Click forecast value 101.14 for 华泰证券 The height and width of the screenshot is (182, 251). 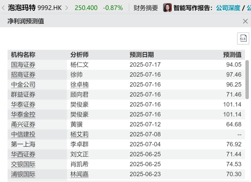pos(232,104)
